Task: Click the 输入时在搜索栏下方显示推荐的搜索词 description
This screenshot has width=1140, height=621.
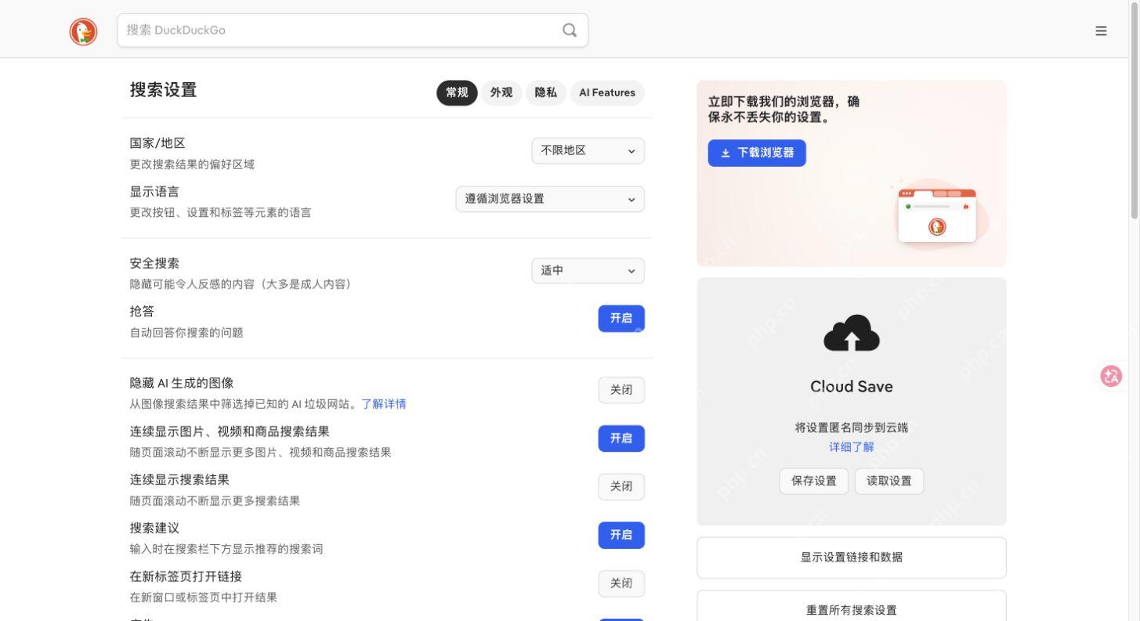Action: 226,549
